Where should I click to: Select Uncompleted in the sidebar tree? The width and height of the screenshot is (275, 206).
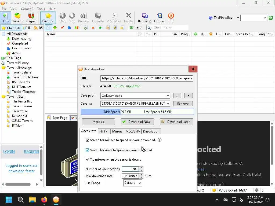pyautogui.click(x=21, y=48)
